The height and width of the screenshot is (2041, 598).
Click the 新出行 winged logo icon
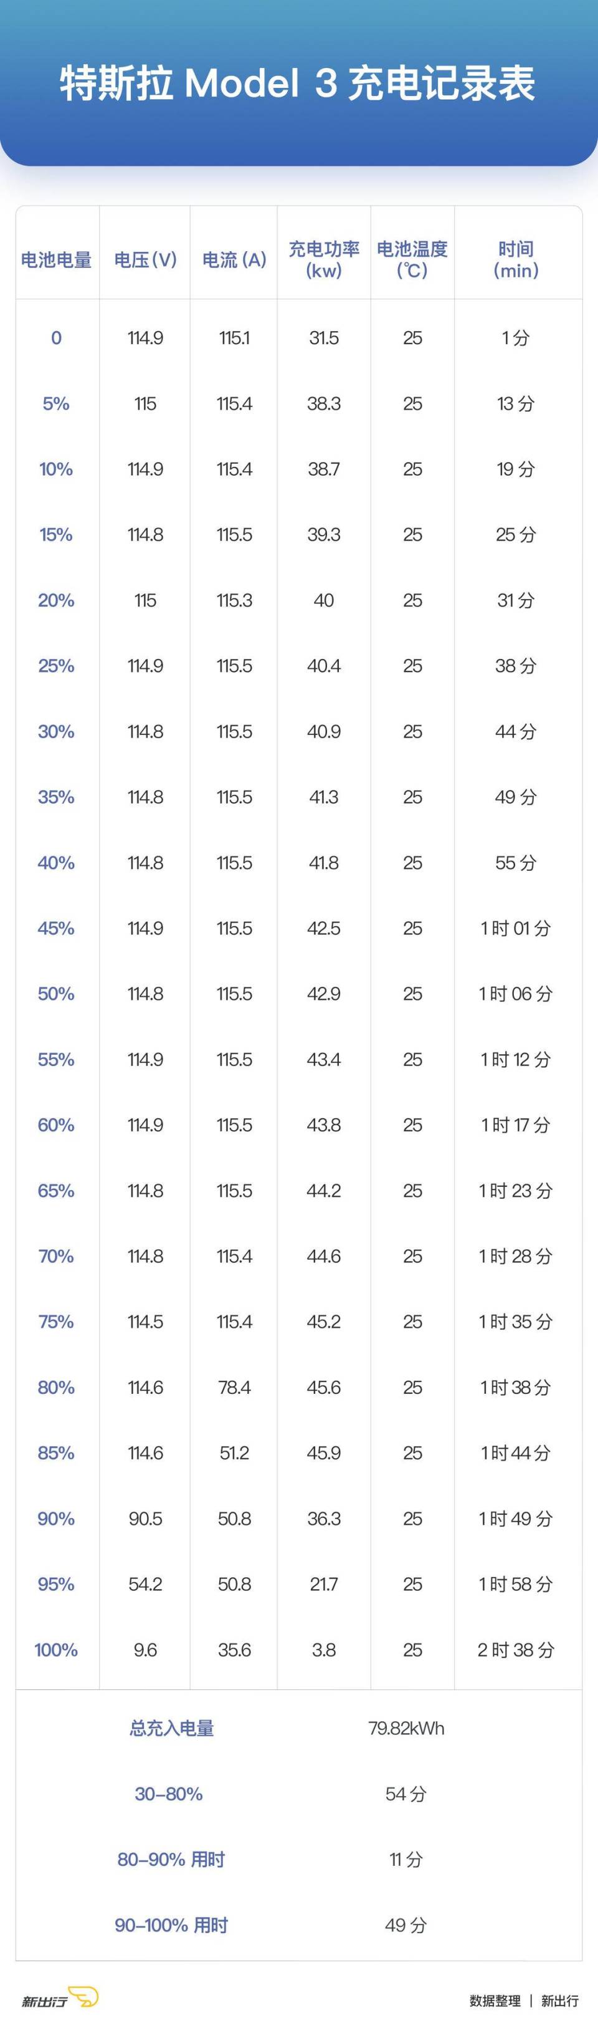[x=83, y=1997]
